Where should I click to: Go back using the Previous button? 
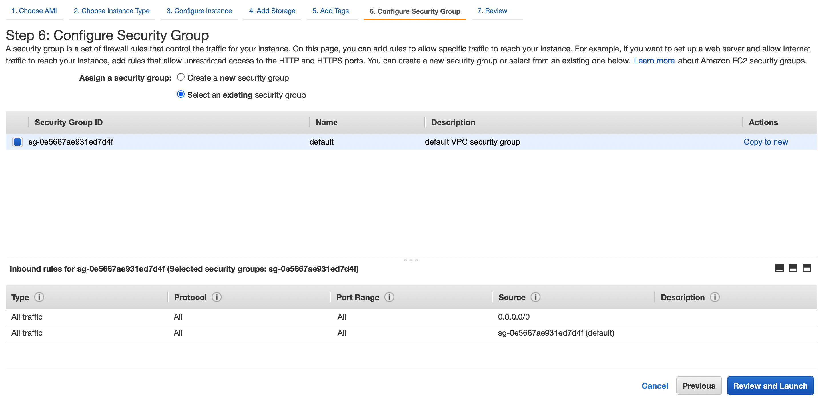coord(699,385)
